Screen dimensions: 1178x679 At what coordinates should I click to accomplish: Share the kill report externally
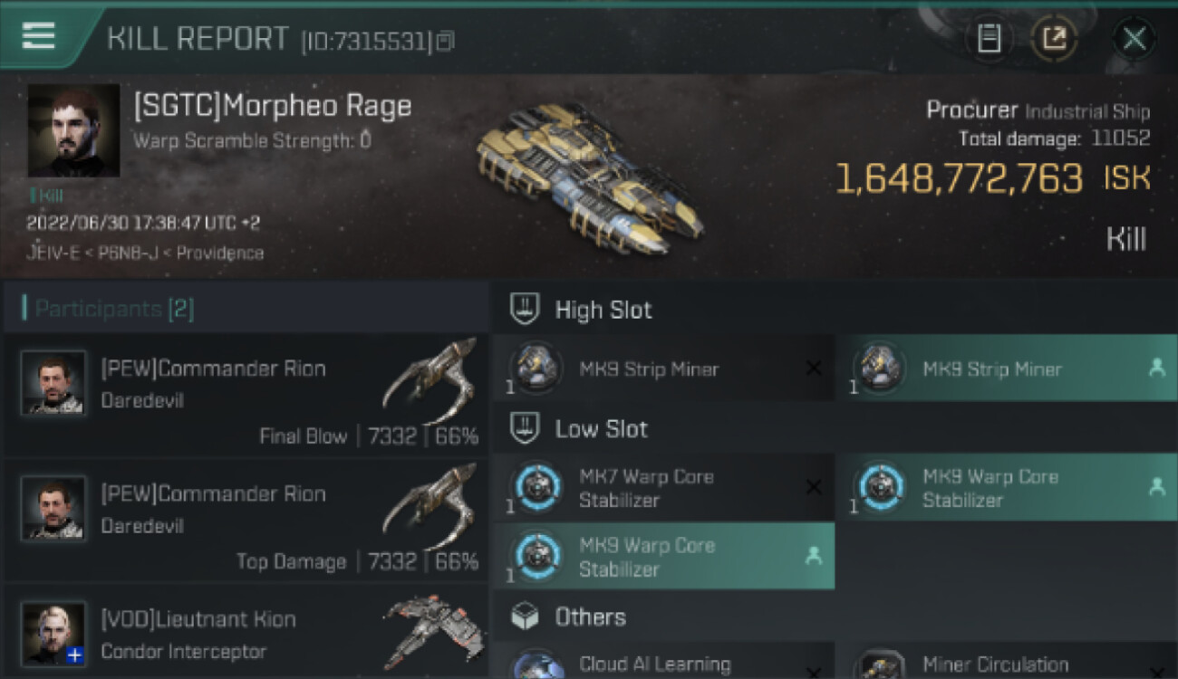click(x=1054, y=38)
